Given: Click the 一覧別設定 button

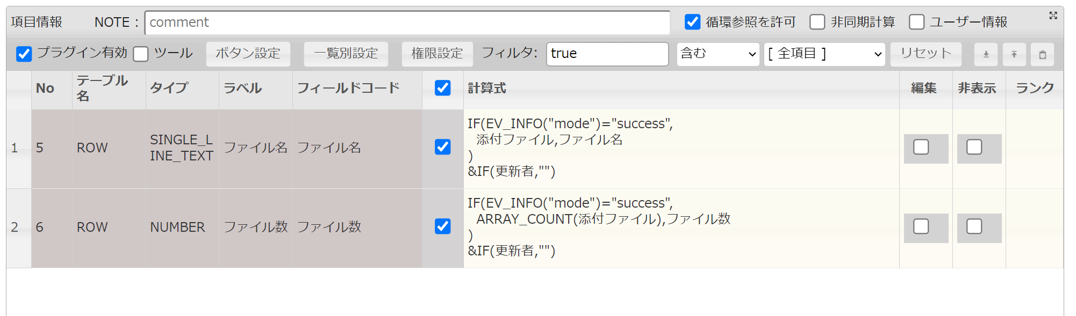Looking at the screenshot, I should 346,54.
